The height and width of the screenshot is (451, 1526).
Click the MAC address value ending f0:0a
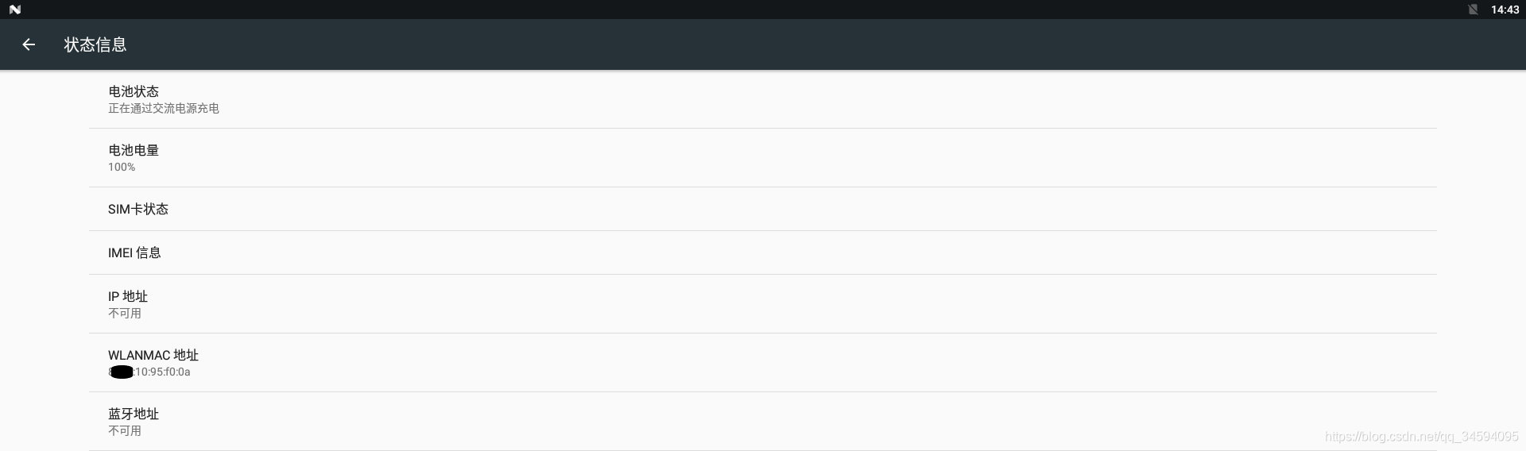tap(149, 372)
